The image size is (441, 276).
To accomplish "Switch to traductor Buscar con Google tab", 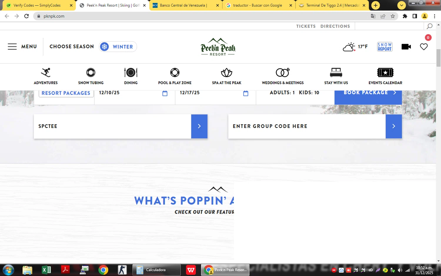I will 257,5.
